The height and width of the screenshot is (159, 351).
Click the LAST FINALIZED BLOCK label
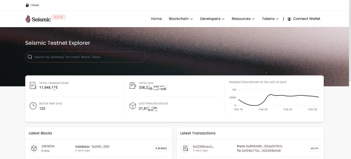coord(153,104)
